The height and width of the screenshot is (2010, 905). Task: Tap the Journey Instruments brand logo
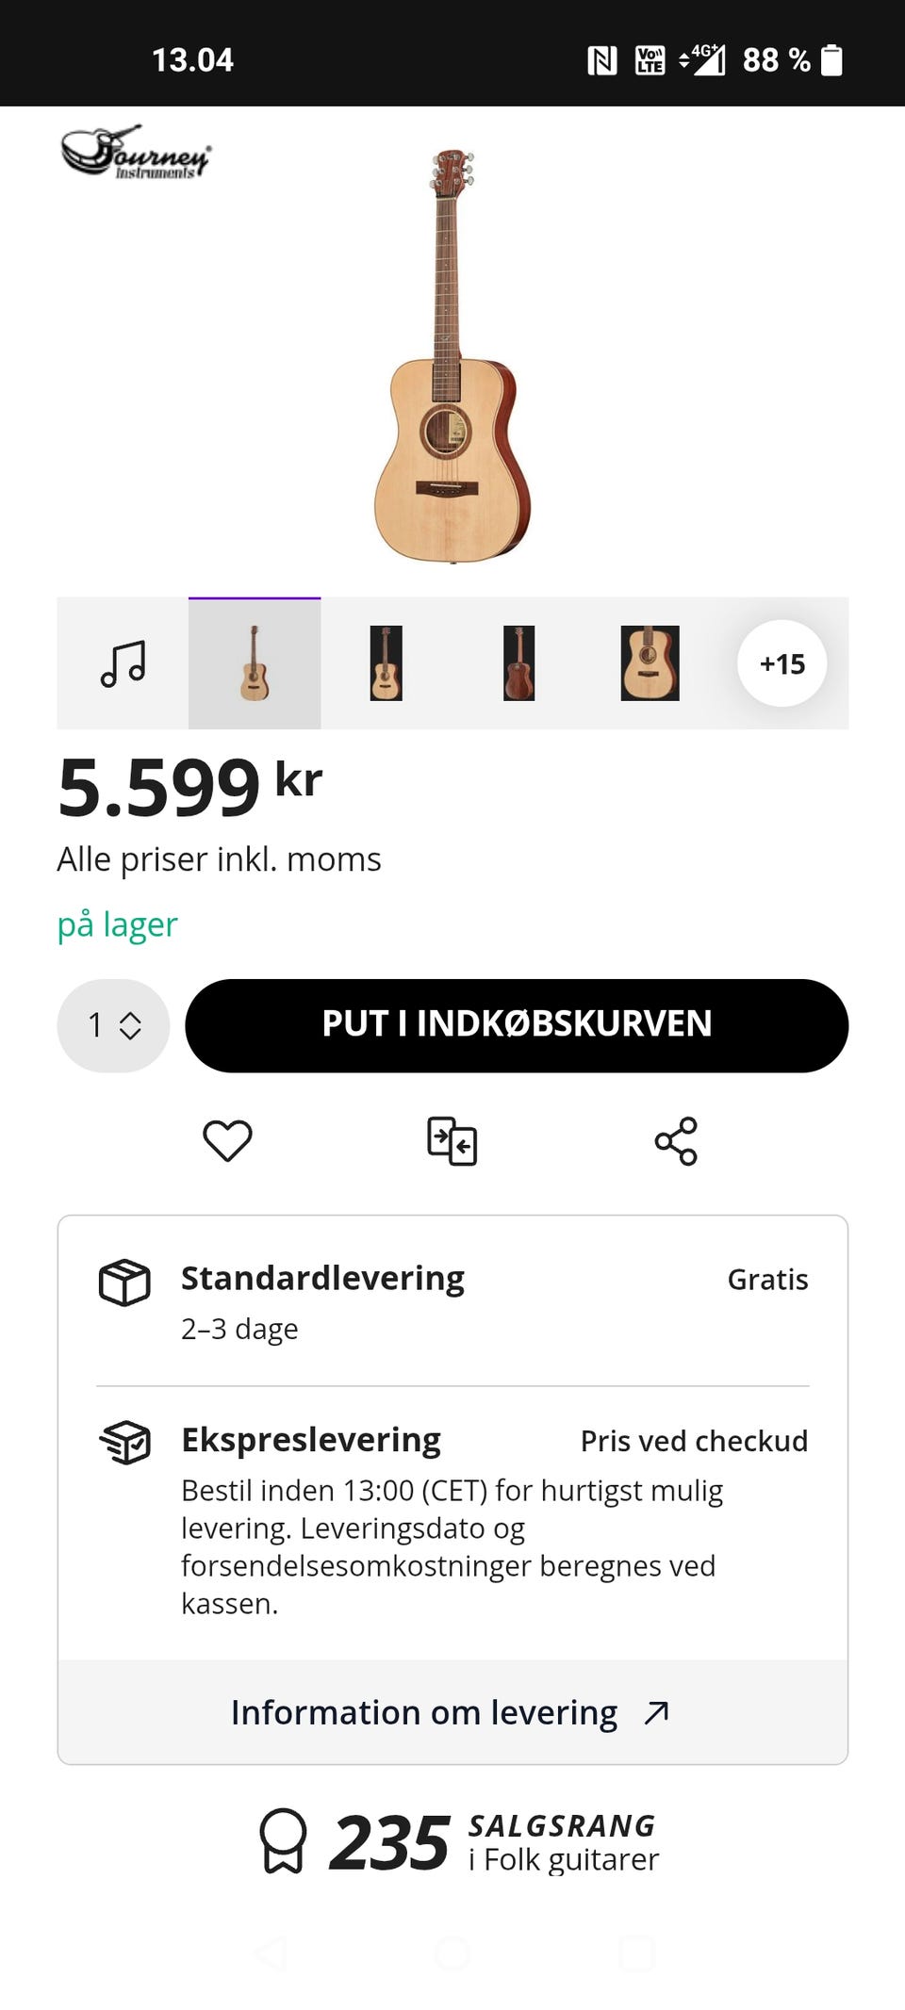tap(136, 154)
